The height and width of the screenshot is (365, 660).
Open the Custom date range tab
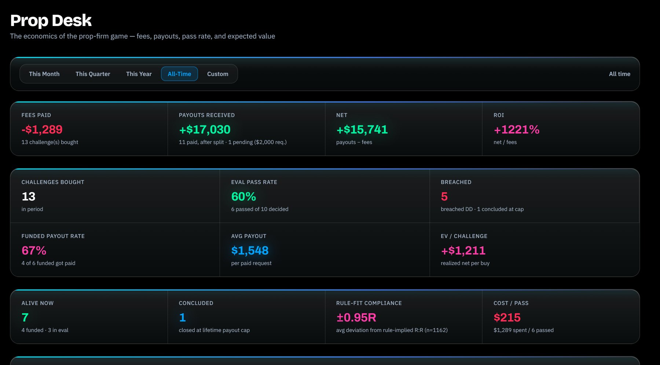[x=217, y=74]
